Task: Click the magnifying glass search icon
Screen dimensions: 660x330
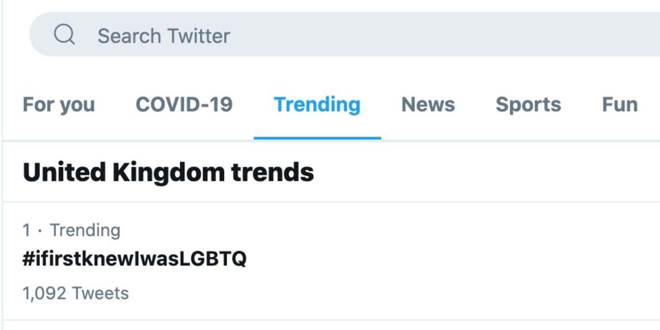Action: coord(65,34)
